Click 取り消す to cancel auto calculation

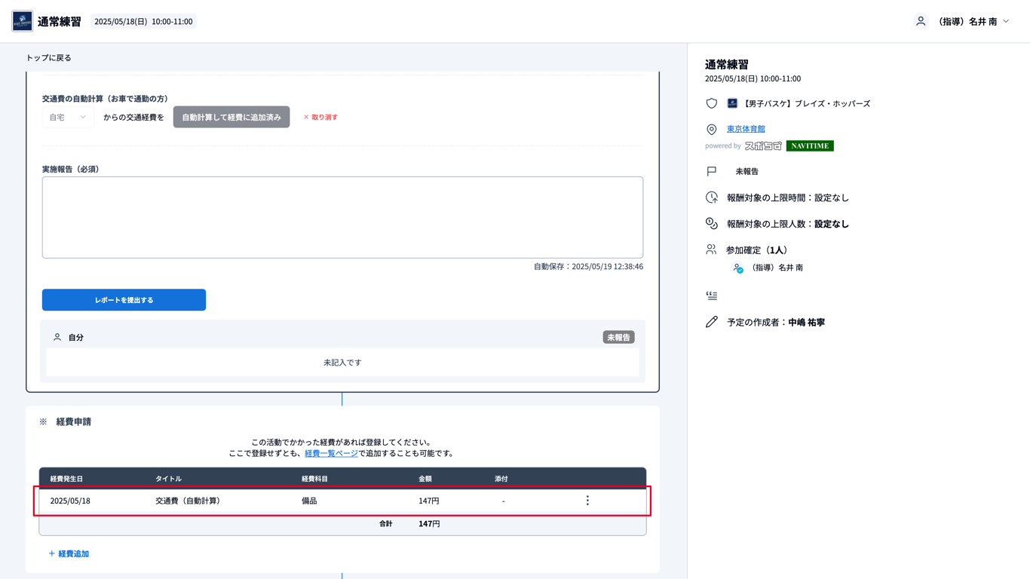[320, 117]
